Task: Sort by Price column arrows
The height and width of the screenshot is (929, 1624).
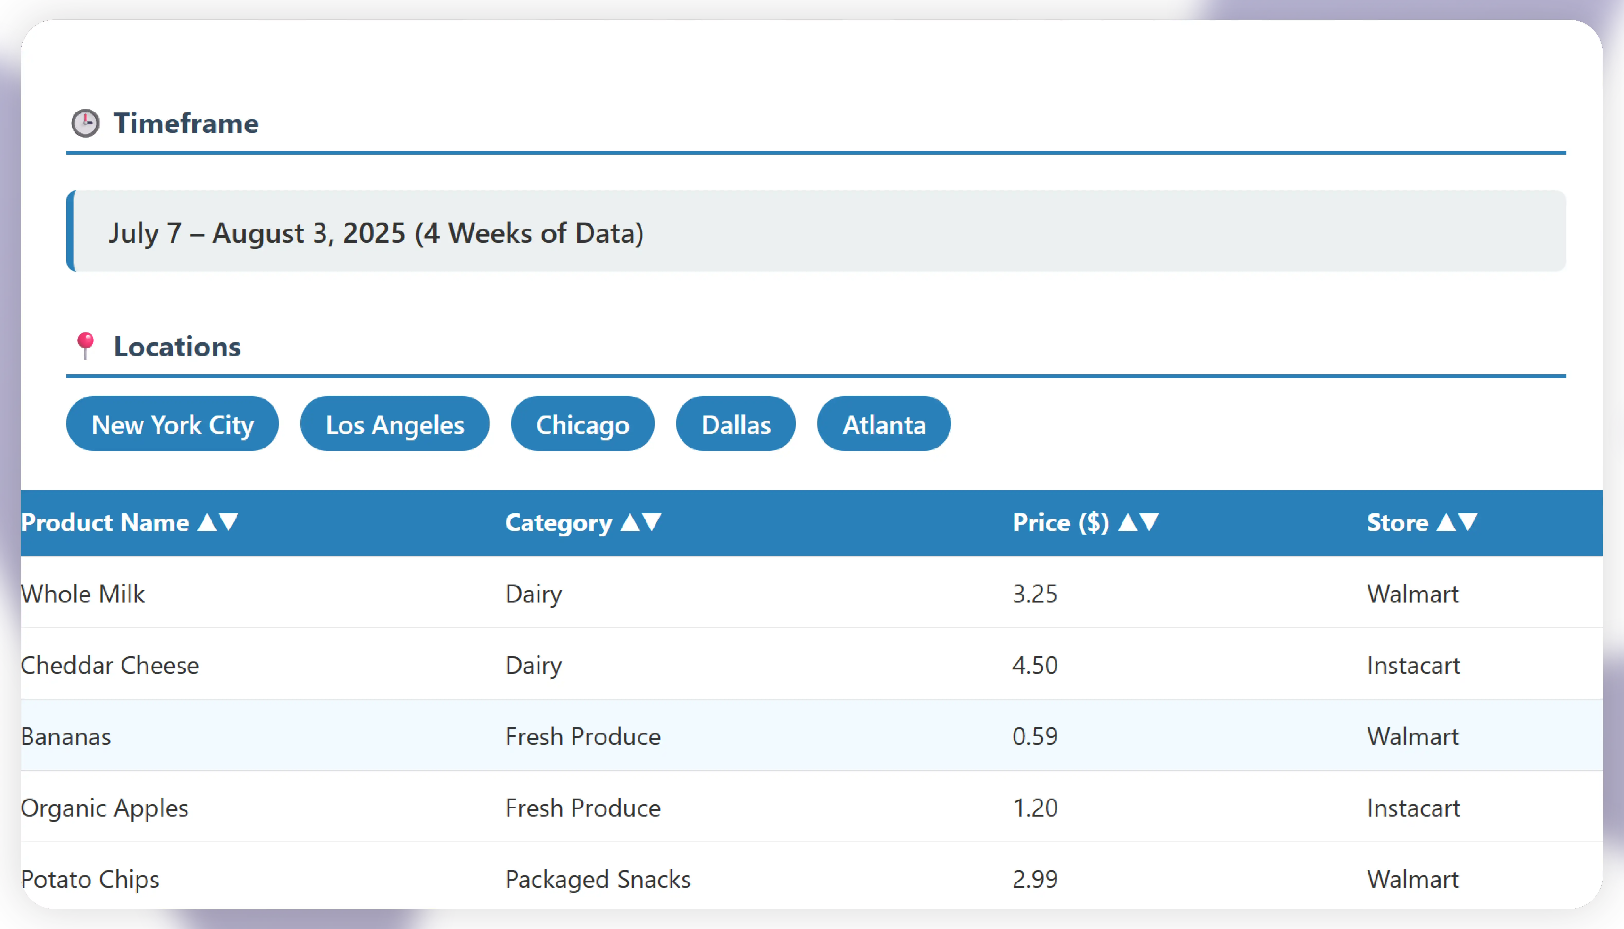Action: pyautogui.click(x=1138, y=523)
